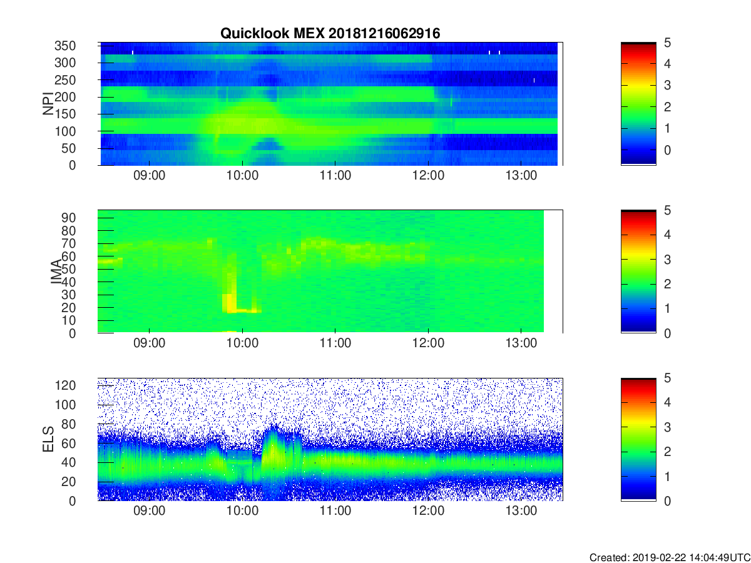The height and width of the screenshot is (563, 751).
Task: Click the ELS spectrogram plot area
Action: (x=330, y=439)
